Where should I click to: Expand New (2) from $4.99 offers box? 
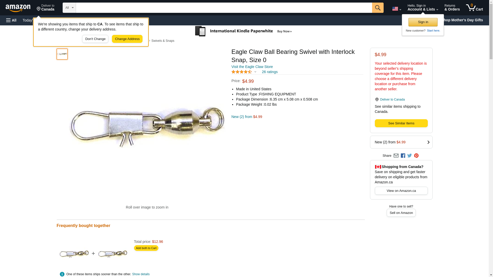pyautogui.click(x=401, y=142)
